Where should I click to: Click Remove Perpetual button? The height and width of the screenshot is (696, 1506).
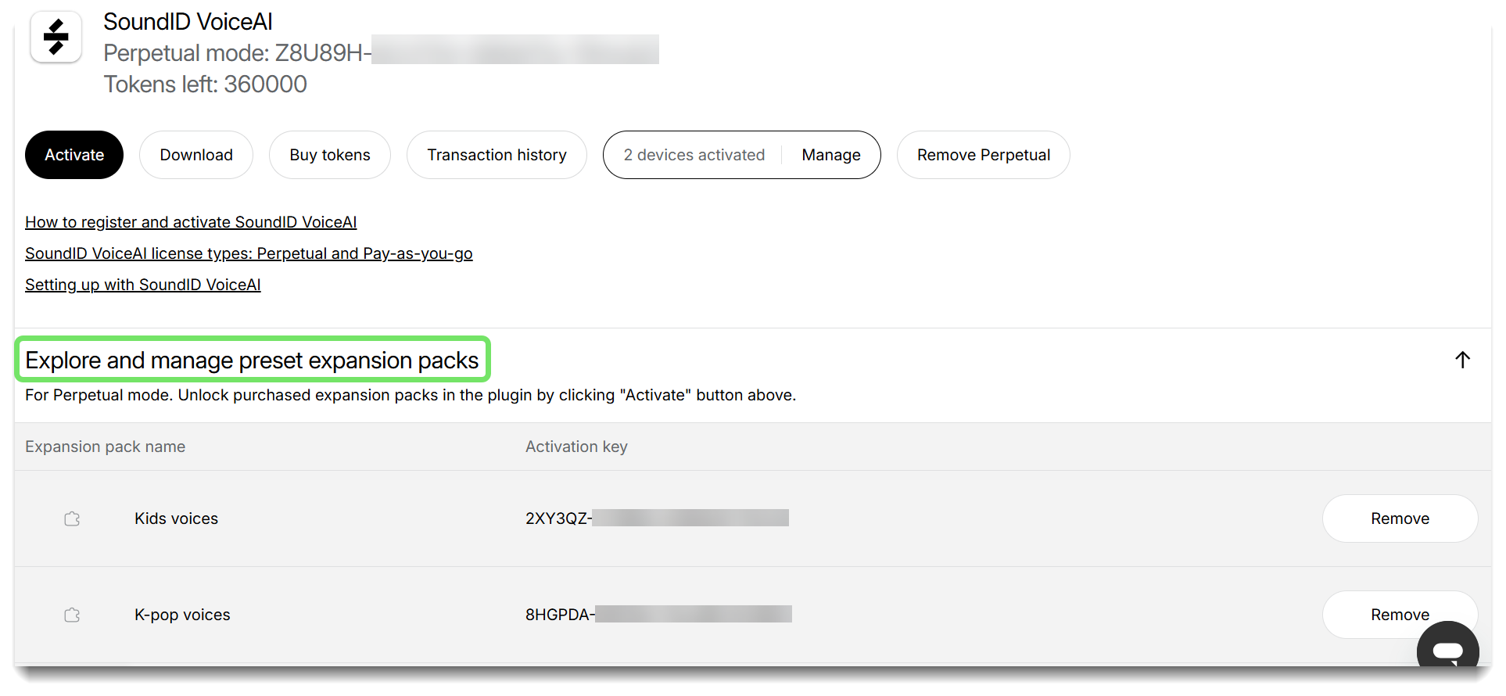pos(984,155)
